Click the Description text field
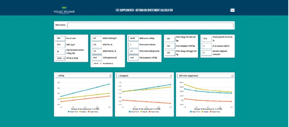The image size is (289, 127). tap(150, 25)
